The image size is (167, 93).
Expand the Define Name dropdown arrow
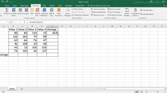coord(85,9)
